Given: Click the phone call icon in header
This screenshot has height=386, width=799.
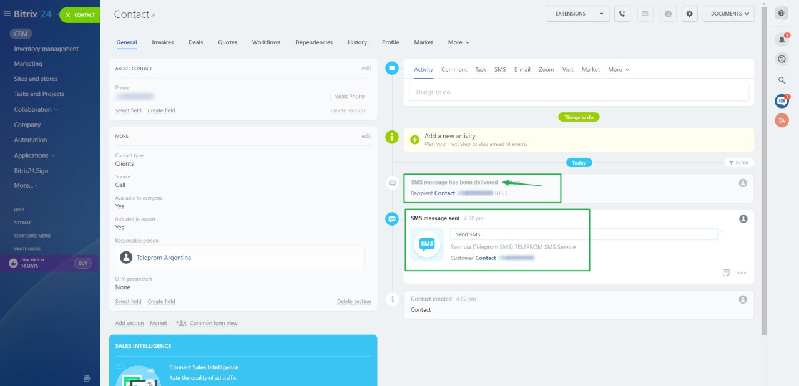Looking at the screenshot, I should point(621,14).
